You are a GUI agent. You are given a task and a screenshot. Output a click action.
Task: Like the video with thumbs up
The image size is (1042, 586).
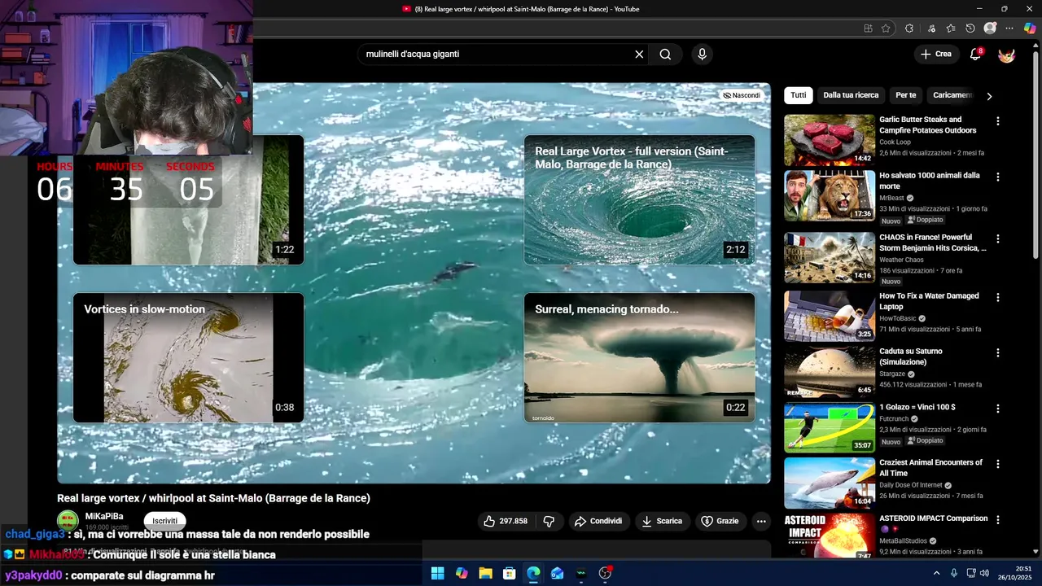tap(506, 521)
